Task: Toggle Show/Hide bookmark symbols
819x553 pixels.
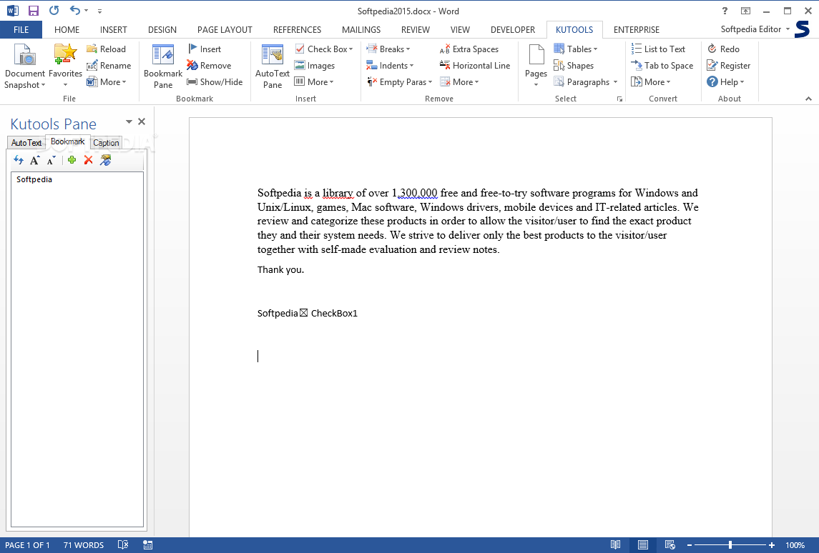Action: coord(215,82)
